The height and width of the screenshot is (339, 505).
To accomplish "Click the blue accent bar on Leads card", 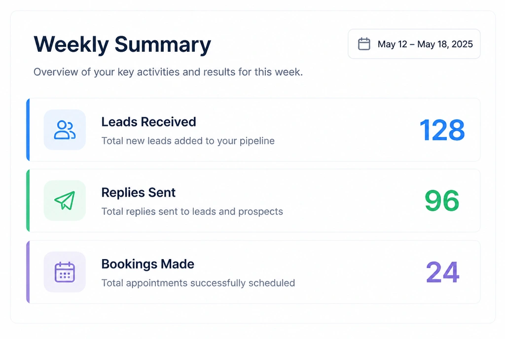I will [x=28, y=130].
